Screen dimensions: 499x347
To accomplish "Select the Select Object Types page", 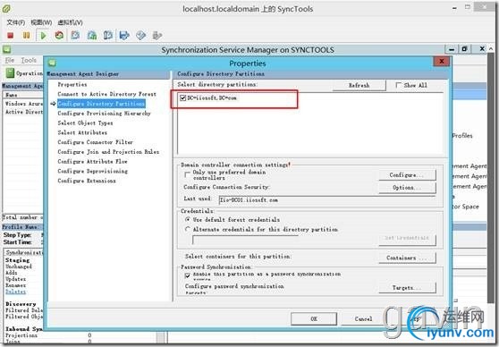I will pos(85,123).
